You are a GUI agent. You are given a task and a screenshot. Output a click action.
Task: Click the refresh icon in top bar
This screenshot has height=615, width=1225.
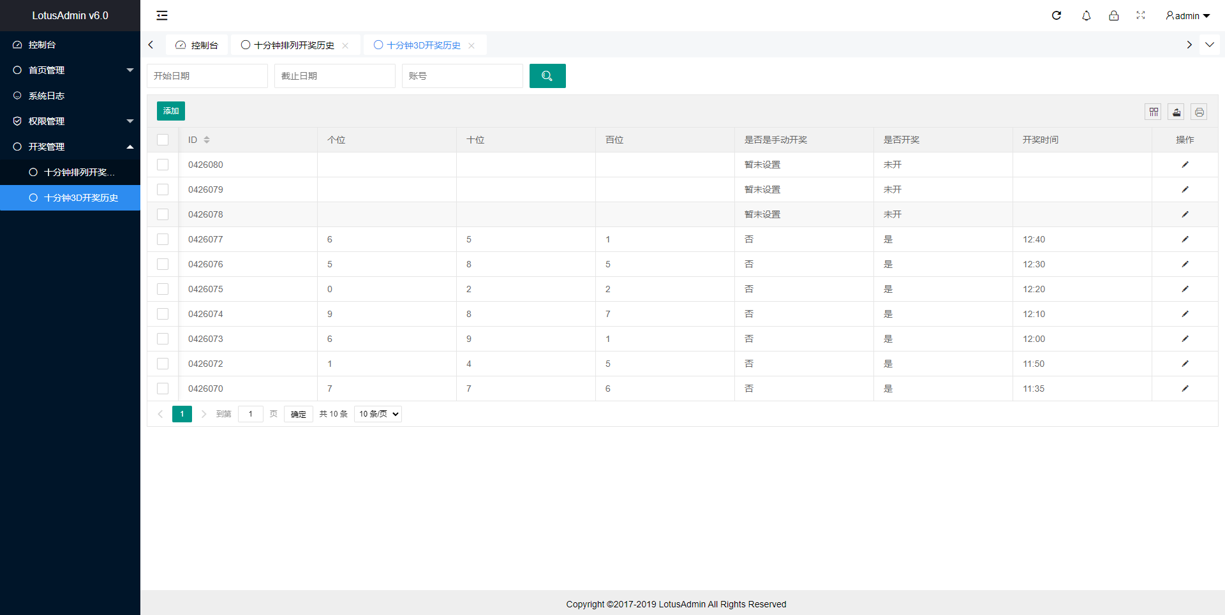1057,15
